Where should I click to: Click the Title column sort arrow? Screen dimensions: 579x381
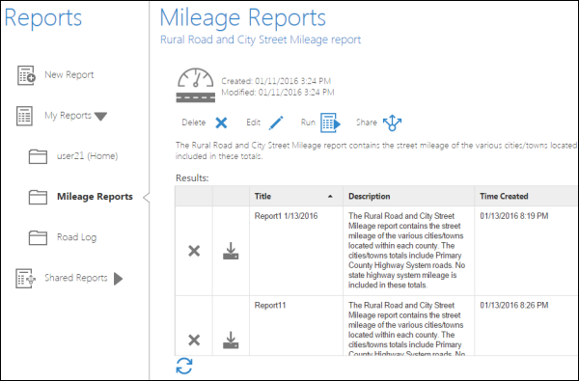(330, 197)
